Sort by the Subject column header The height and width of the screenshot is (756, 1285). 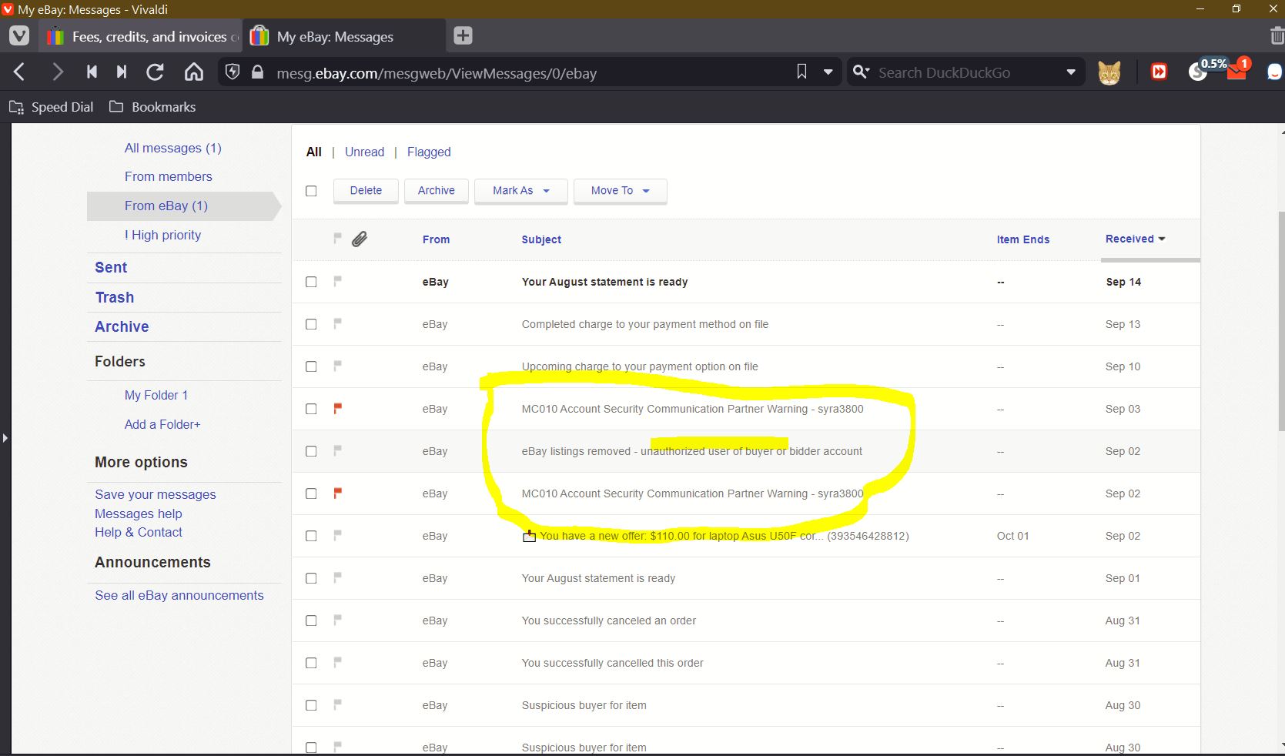(x=541, y=239)
